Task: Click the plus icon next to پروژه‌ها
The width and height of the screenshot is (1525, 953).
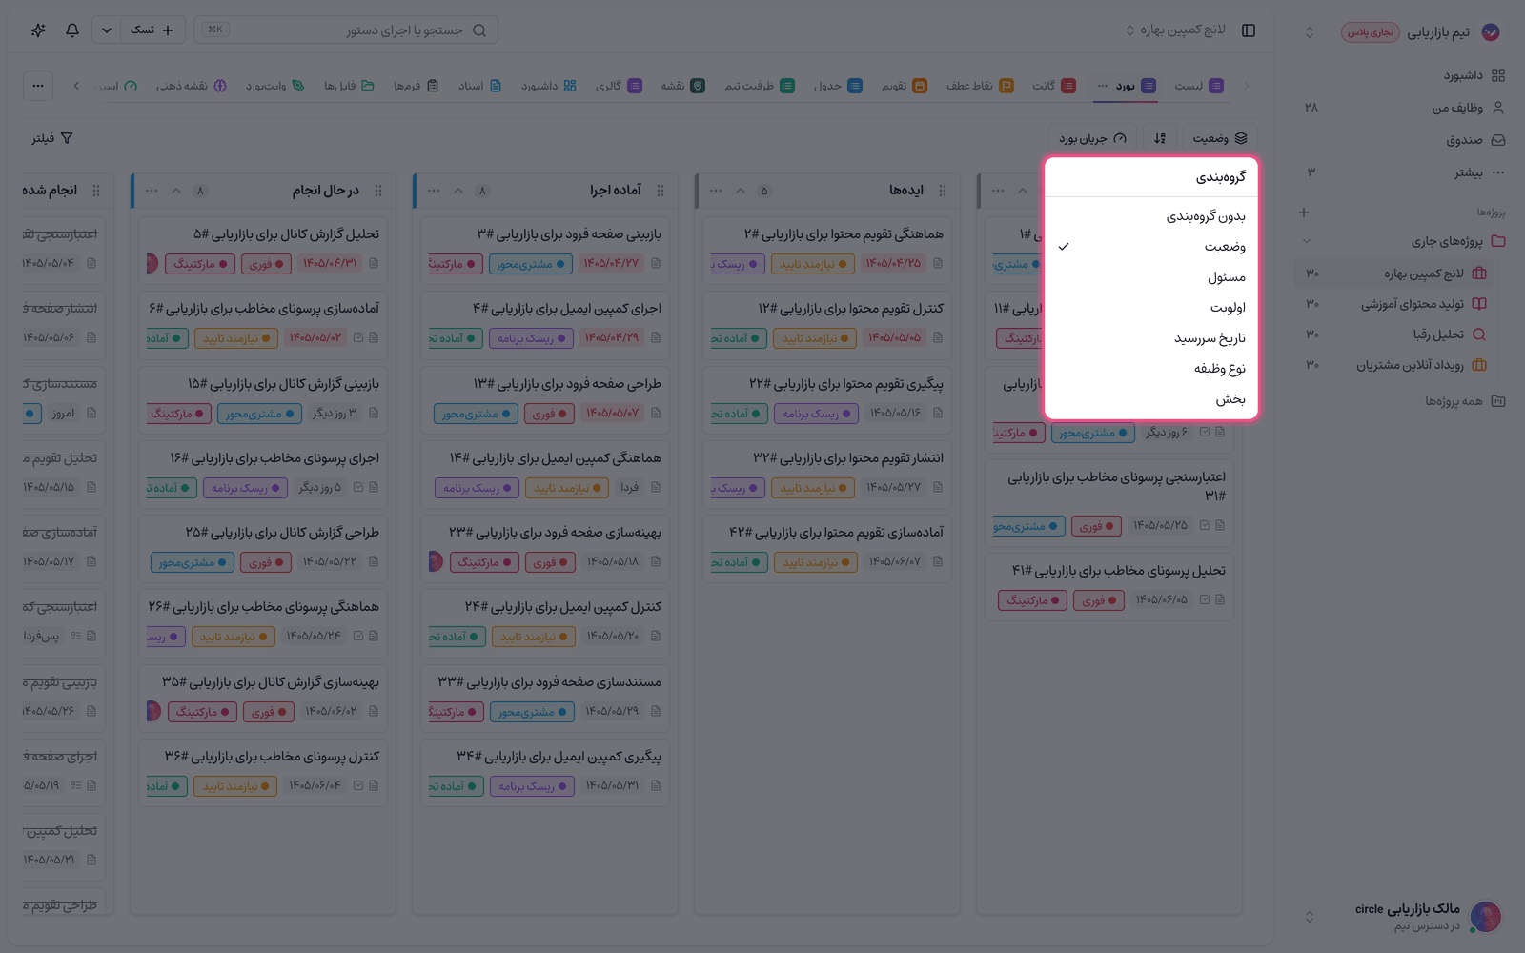Action: [x=1304, y=213]
